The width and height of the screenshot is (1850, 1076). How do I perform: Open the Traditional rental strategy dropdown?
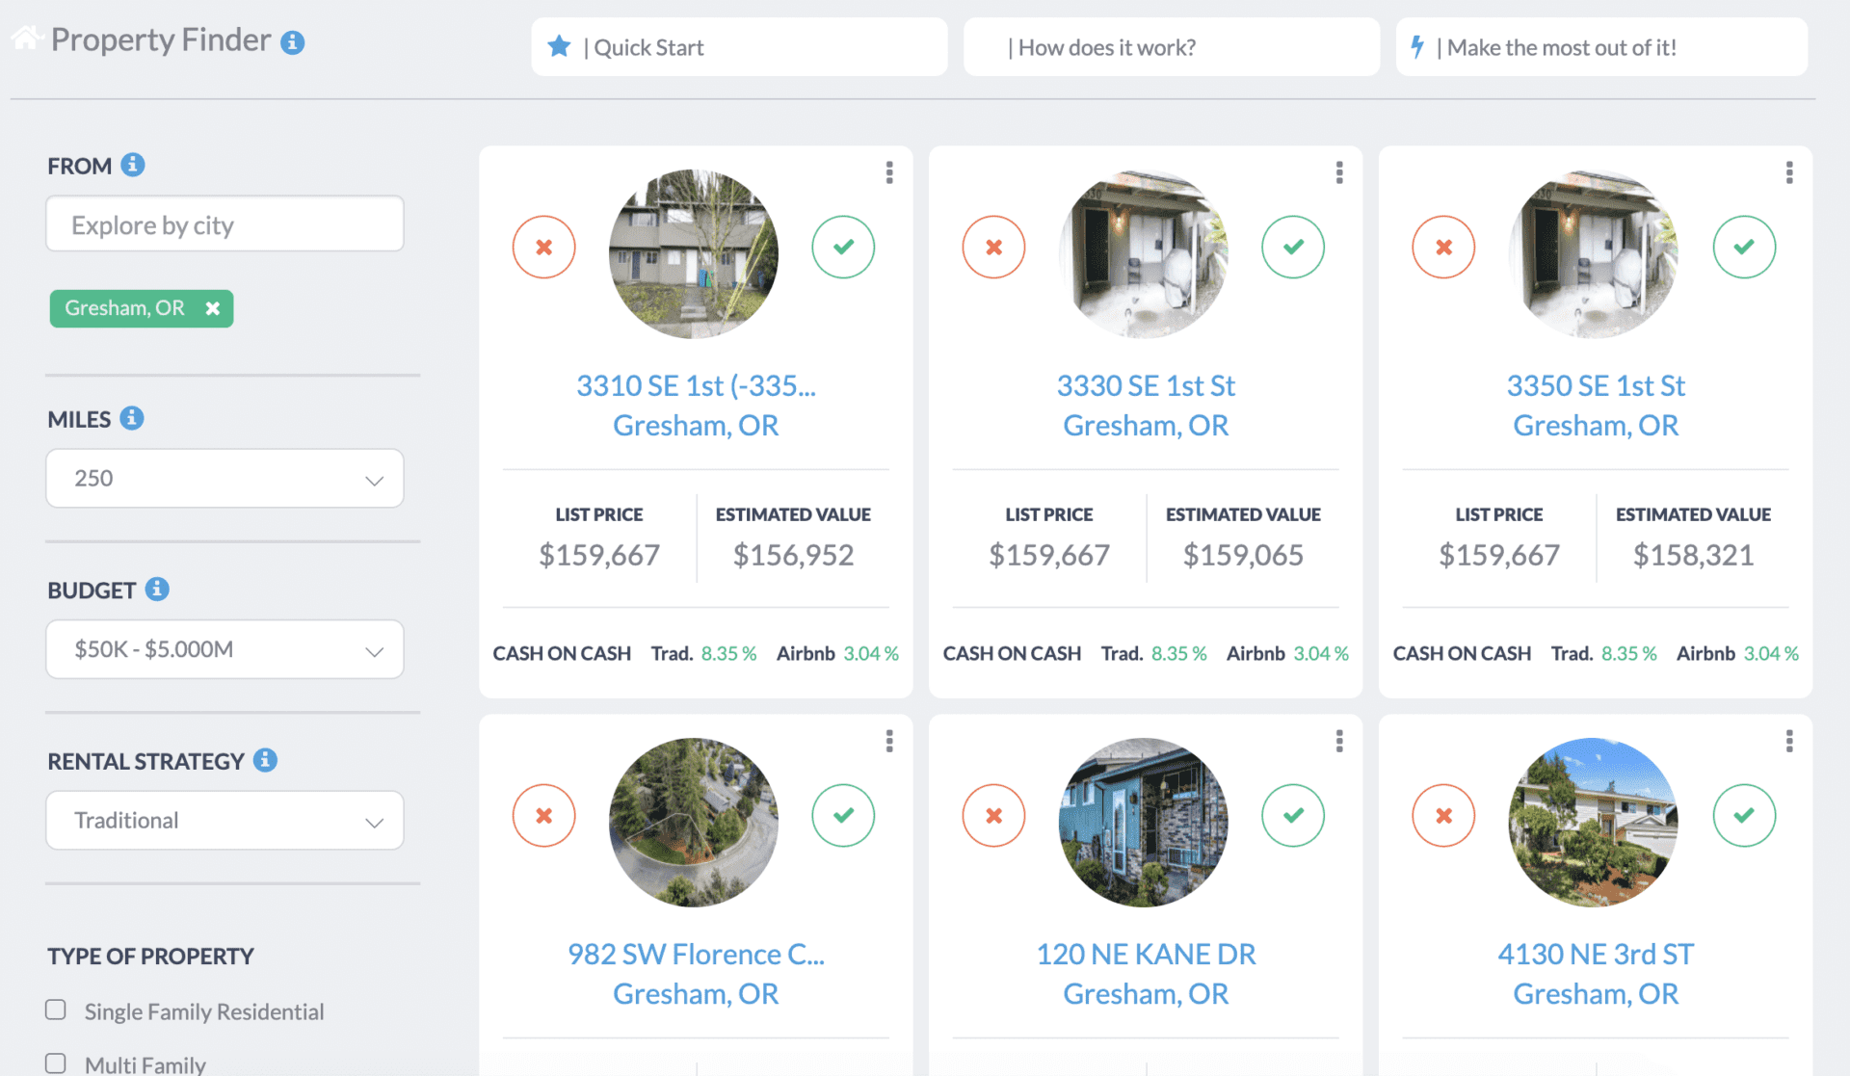pos(224,820)
